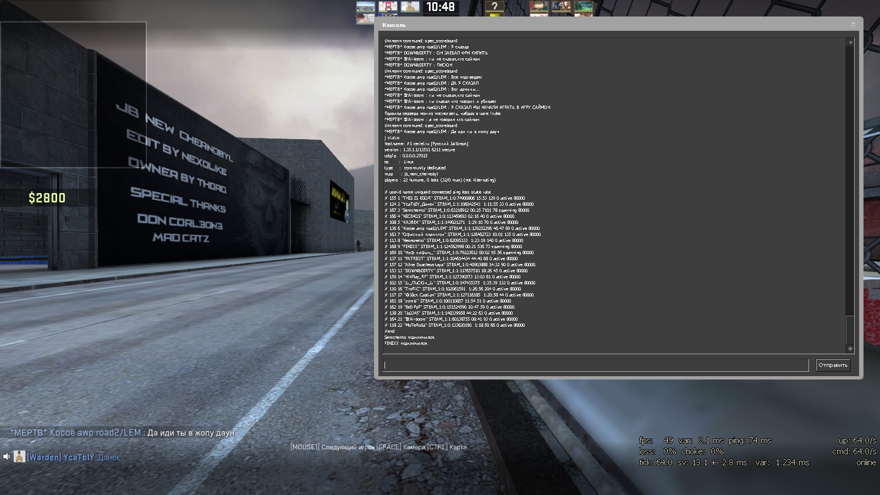Viewport: 880px width, 495px height.
Task: Click the landscape avatar left of pink-haired avatar
Action: tap(366, 7)
